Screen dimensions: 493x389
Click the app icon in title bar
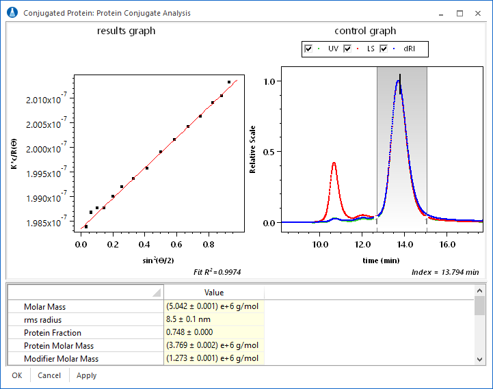[x=12, y=13]
